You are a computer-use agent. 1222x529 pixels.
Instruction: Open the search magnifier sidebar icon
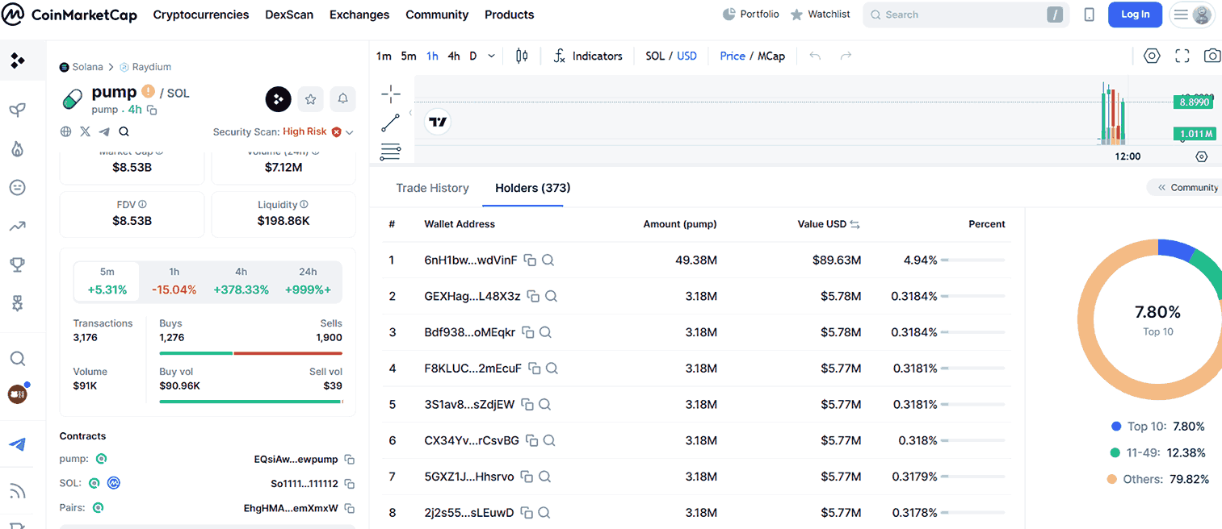point(17,359)
